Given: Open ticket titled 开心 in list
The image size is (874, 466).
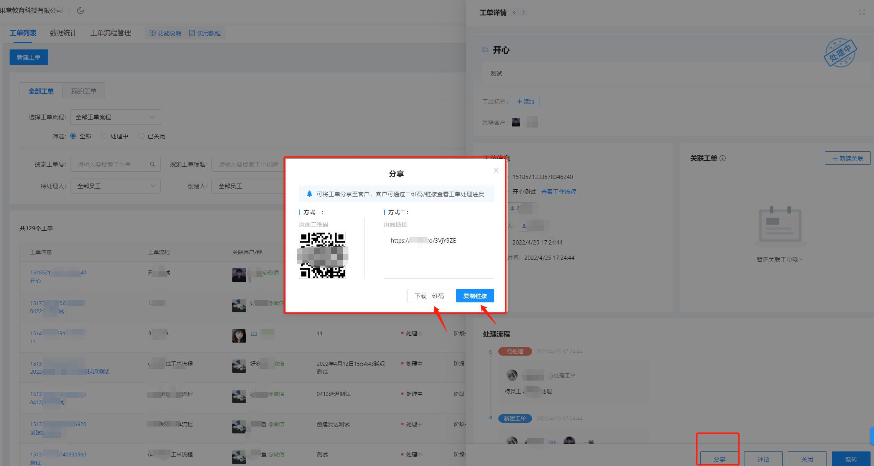Looking at the screenshot, I should pos(36,281).
